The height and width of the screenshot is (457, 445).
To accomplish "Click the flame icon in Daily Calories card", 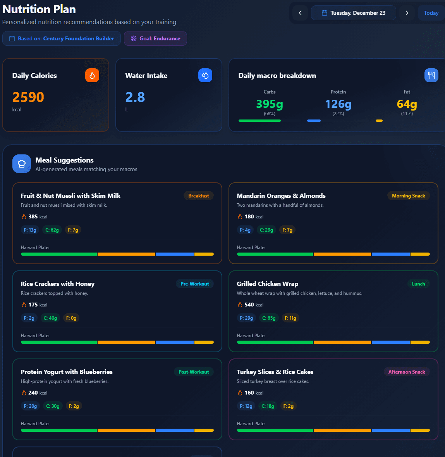I will coord(92,75).
